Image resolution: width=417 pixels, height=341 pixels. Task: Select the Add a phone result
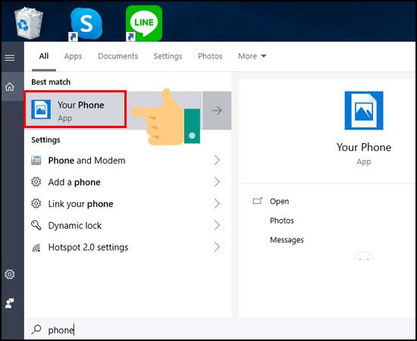[x=127, y=182]
